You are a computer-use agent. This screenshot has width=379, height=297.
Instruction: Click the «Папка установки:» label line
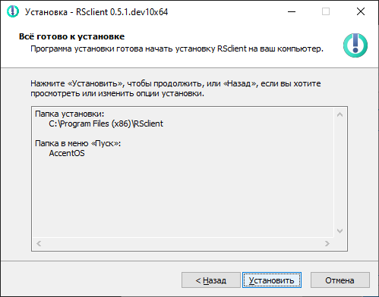(69, 114)
